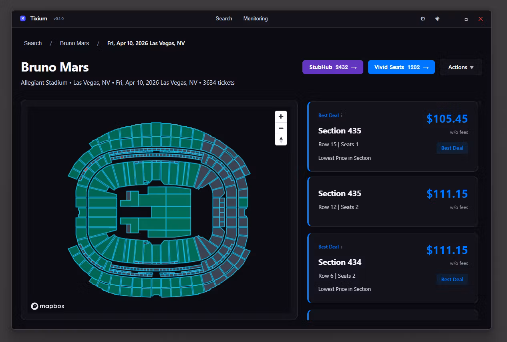This screenshot has width=507, height=342.
Task: Open StubHub 2432 tickets link
Action: pyautogui.click(x=332, y=67)
